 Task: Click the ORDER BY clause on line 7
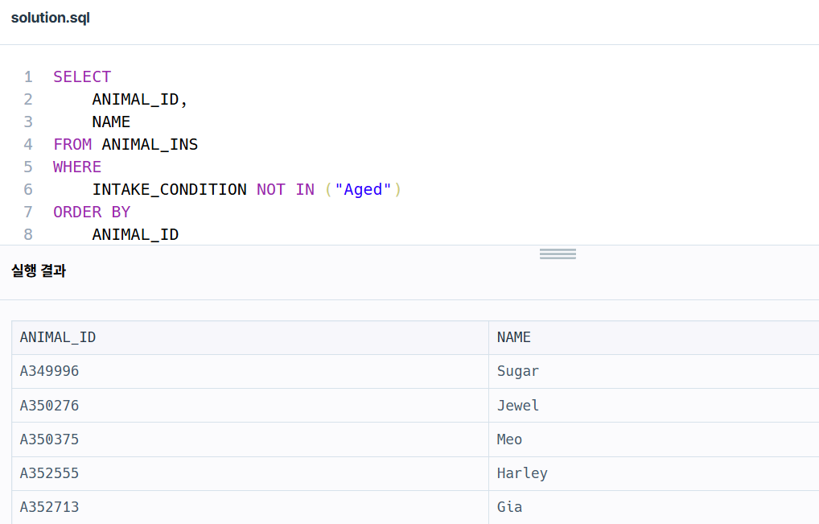point(92,212)
